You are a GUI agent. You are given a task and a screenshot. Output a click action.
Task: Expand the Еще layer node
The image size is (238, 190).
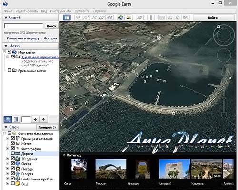8,183
